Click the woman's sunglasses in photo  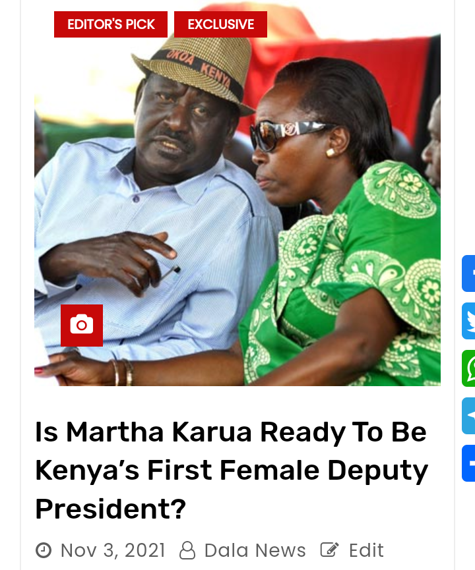[x=290, y=134]
